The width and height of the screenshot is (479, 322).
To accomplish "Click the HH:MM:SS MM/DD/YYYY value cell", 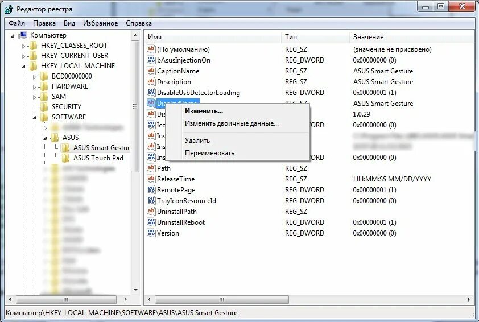I will 392,179.
